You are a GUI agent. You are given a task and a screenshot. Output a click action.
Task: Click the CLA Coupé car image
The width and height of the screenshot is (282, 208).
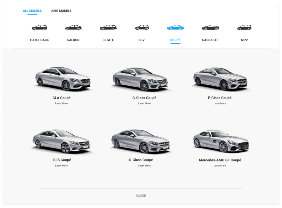coord(63,79)
